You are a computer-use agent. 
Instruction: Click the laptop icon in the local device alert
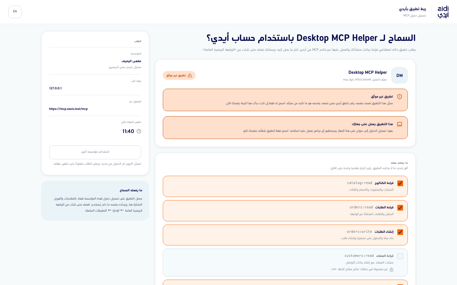[400, 124]
